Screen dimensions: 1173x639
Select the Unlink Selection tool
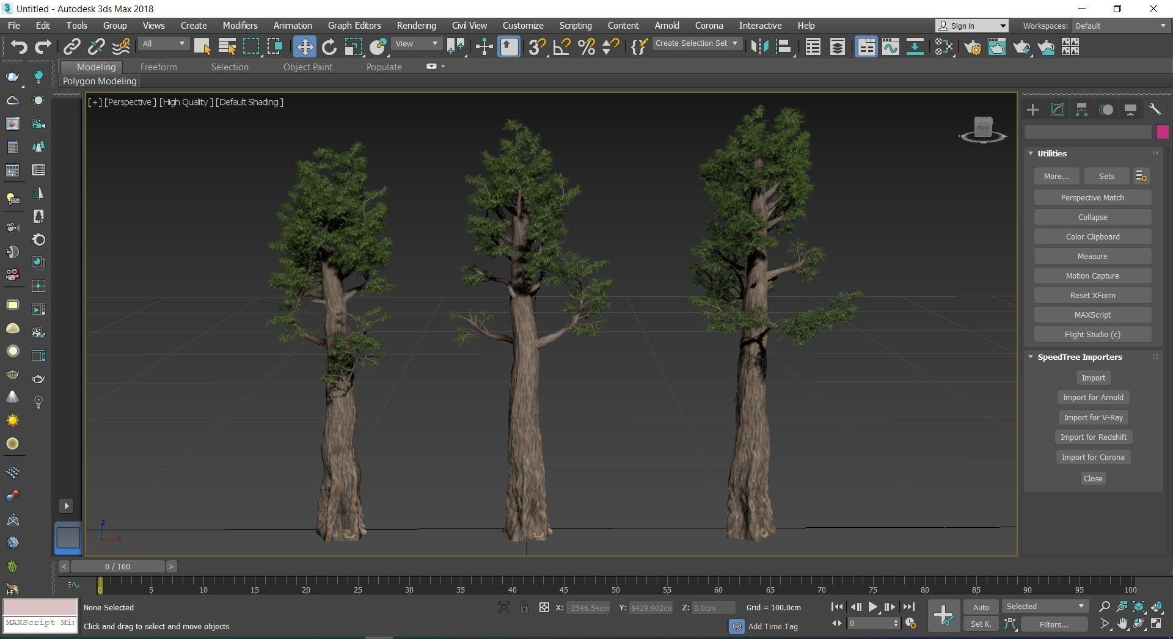(x=97, y=46)
